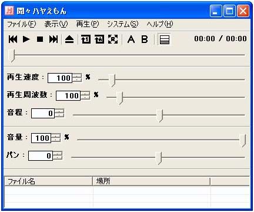Start playback with the play button
Image resolution: width=254 pixels, height=212 pixels.
[x=26, y=39]
